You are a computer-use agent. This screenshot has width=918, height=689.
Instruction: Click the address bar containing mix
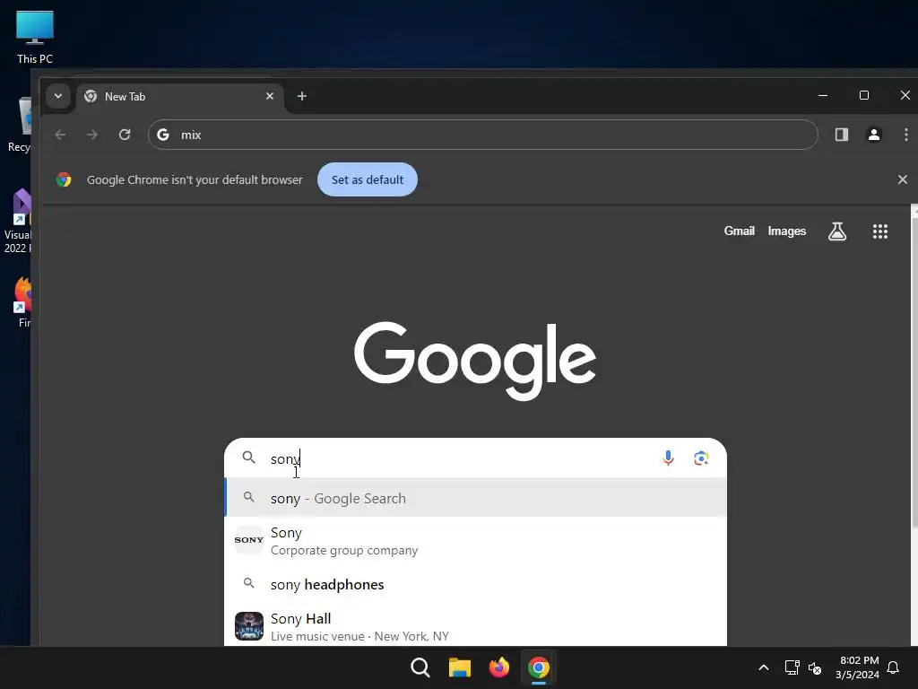click(482, 135)
